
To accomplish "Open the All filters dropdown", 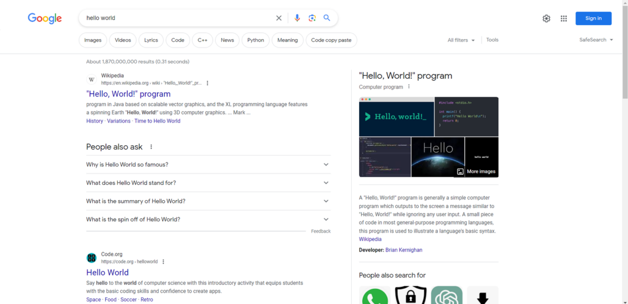I will click(x=461, y=40).
